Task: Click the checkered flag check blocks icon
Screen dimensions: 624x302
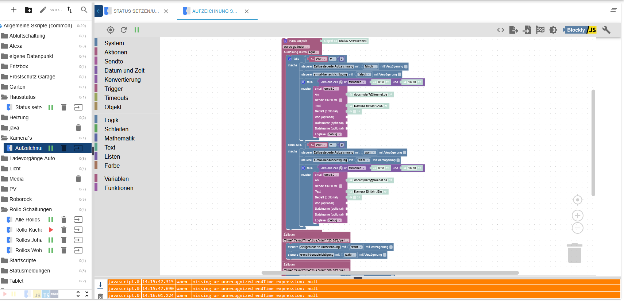Action: tap(540, 30)
